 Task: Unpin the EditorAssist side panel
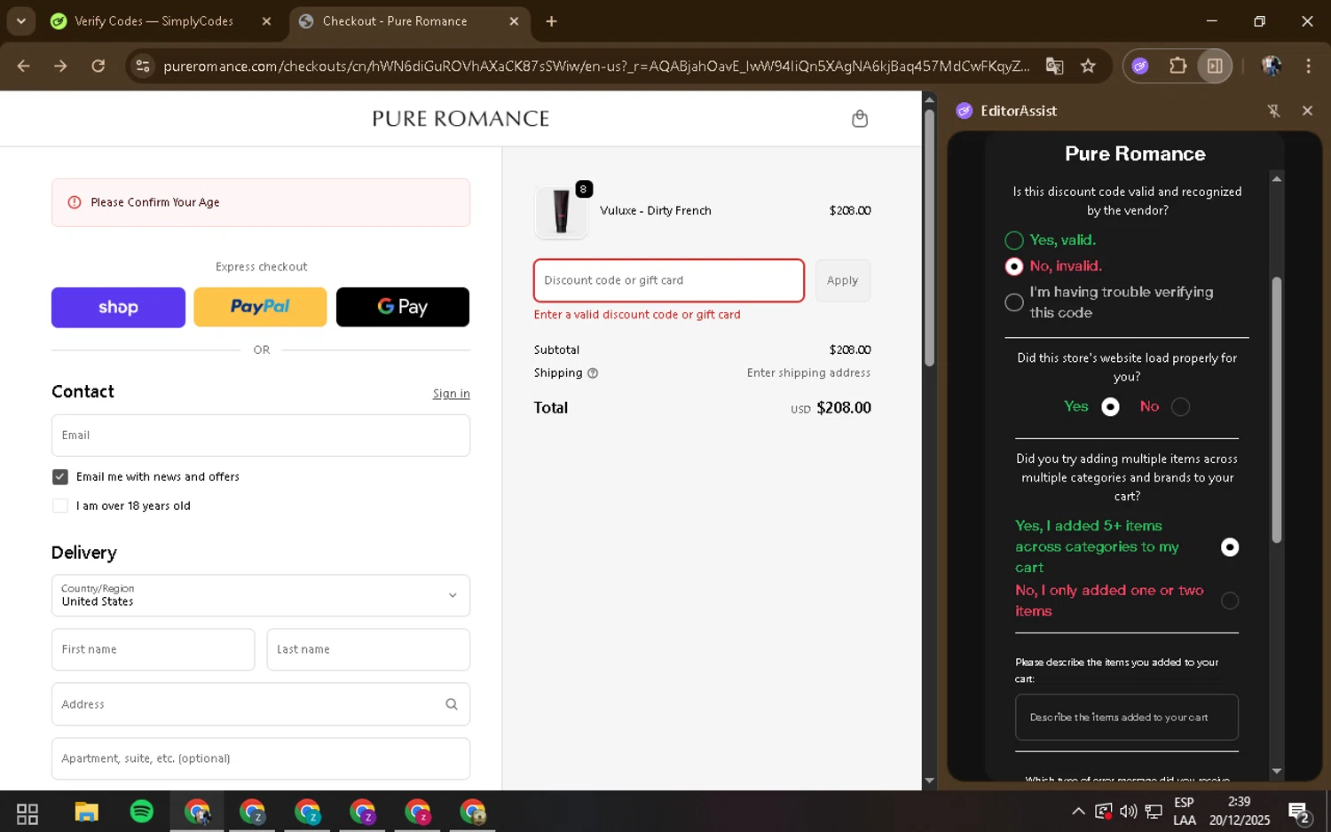click(x=1273, y=111)
